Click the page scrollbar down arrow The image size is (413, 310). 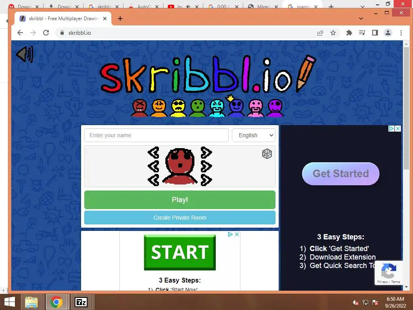click(x=406, y=287)
